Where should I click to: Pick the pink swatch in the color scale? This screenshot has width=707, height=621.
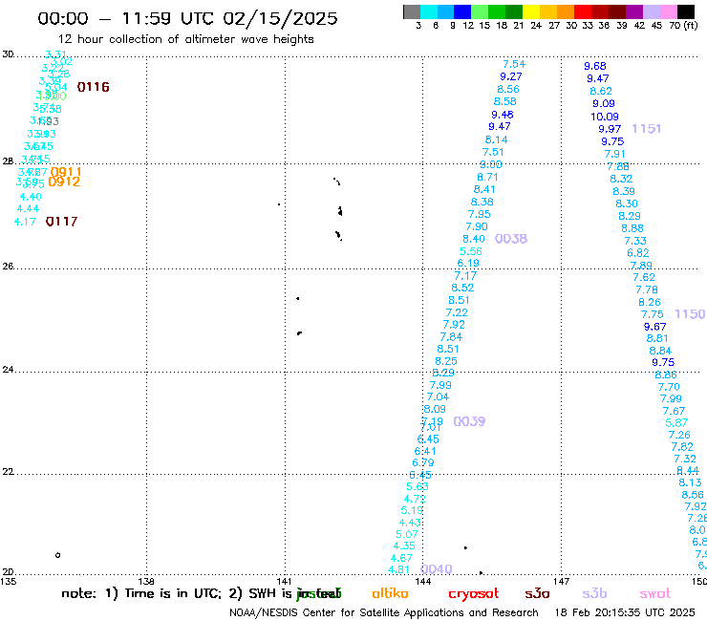(x=668, y=11)
